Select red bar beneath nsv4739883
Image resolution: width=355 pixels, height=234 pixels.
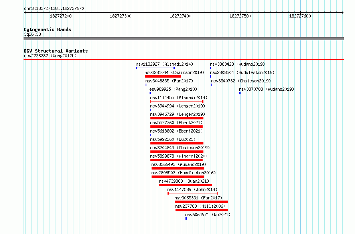(185, 185)
